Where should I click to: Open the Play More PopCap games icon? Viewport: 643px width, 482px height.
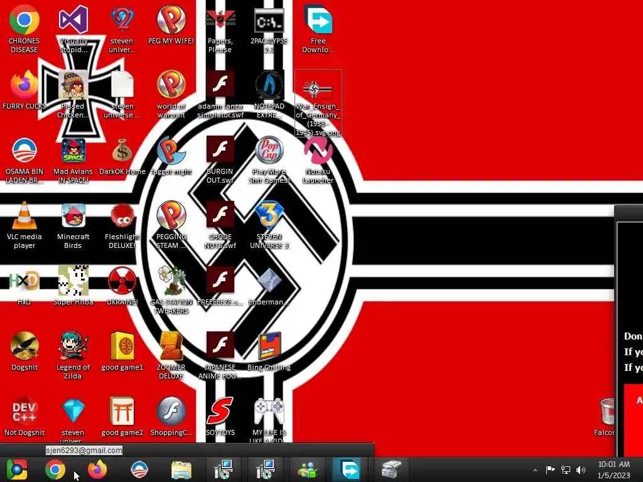269,160
